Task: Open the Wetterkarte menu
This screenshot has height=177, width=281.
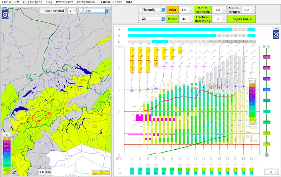Action: [65, 2]
